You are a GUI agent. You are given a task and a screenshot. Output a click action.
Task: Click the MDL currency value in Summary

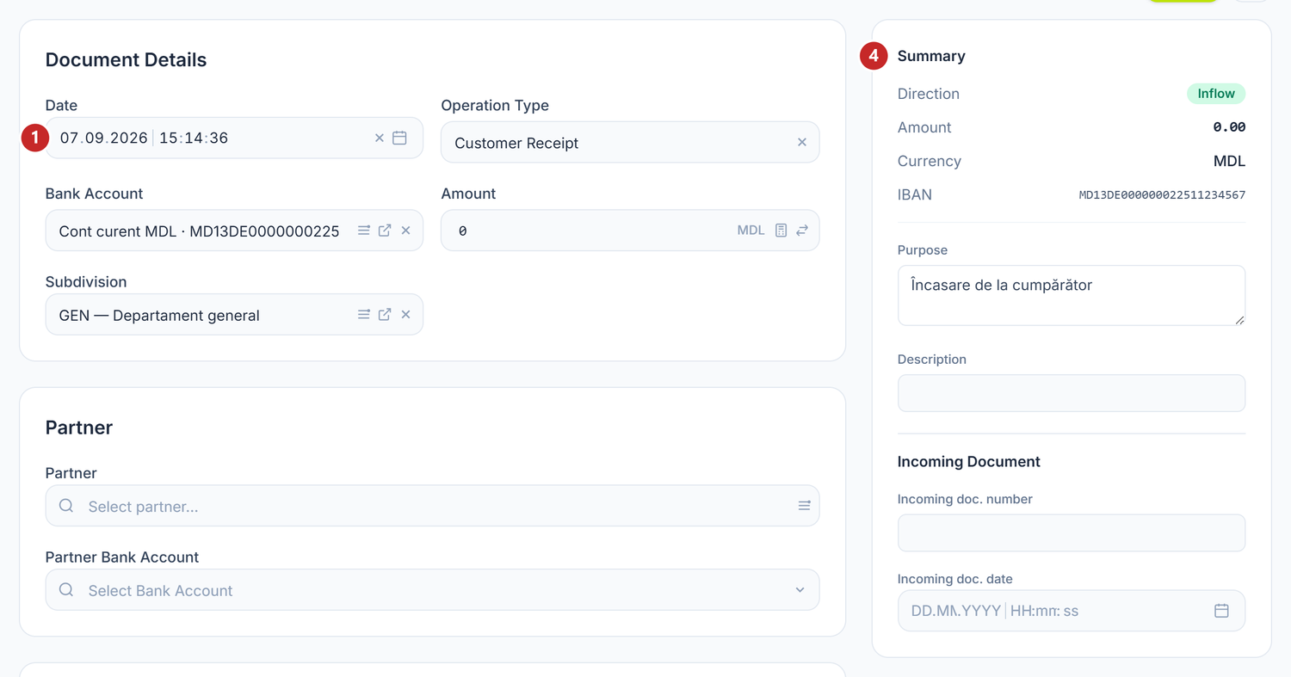(1229, 161)
